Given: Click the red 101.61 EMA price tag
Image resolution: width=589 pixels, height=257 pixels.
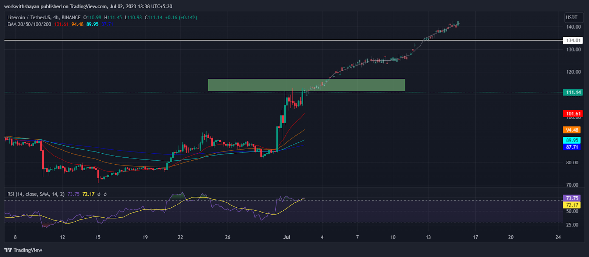Looking at the screenshot, I should [x=573, y=114].
